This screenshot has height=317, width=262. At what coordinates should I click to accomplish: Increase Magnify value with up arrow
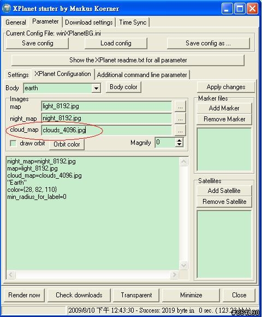click(x=179, y=140)
